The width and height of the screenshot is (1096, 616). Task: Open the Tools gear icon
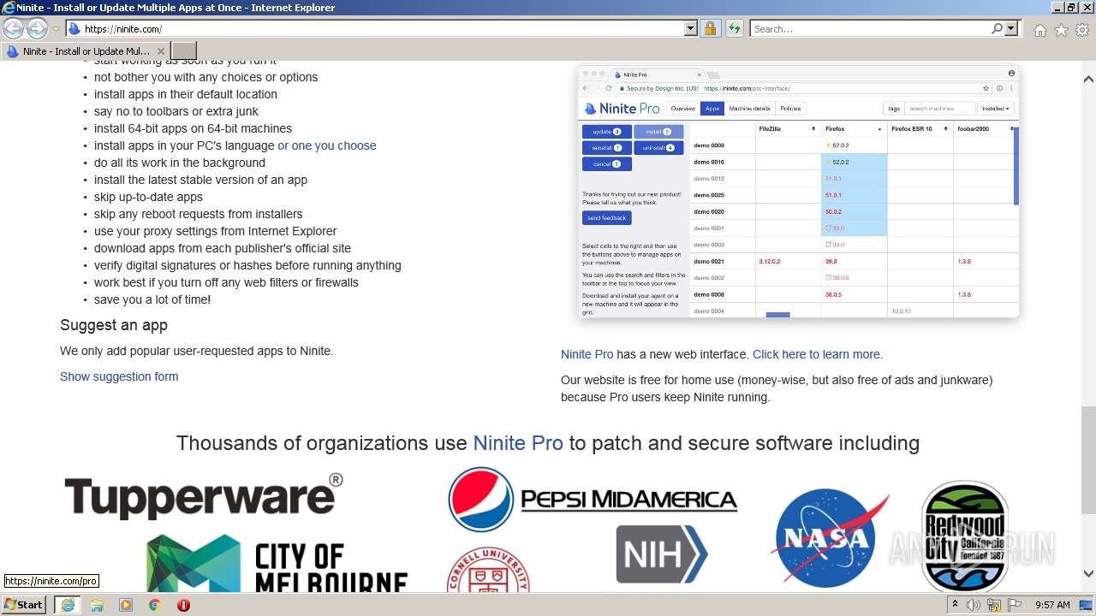[x=1082, y=30]
